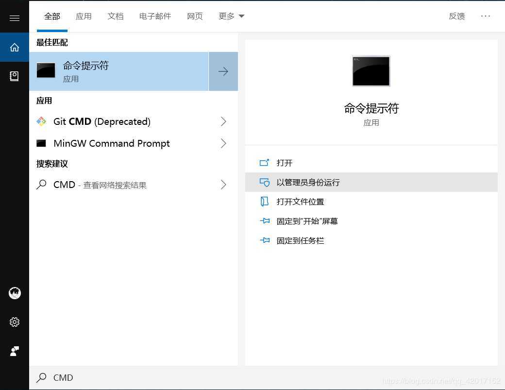Image resolution: width=505 pixels, height=390 pixels.
Task: Expand the Git CMD (Deprecated) chevron
Action: (x=223, y=121)
